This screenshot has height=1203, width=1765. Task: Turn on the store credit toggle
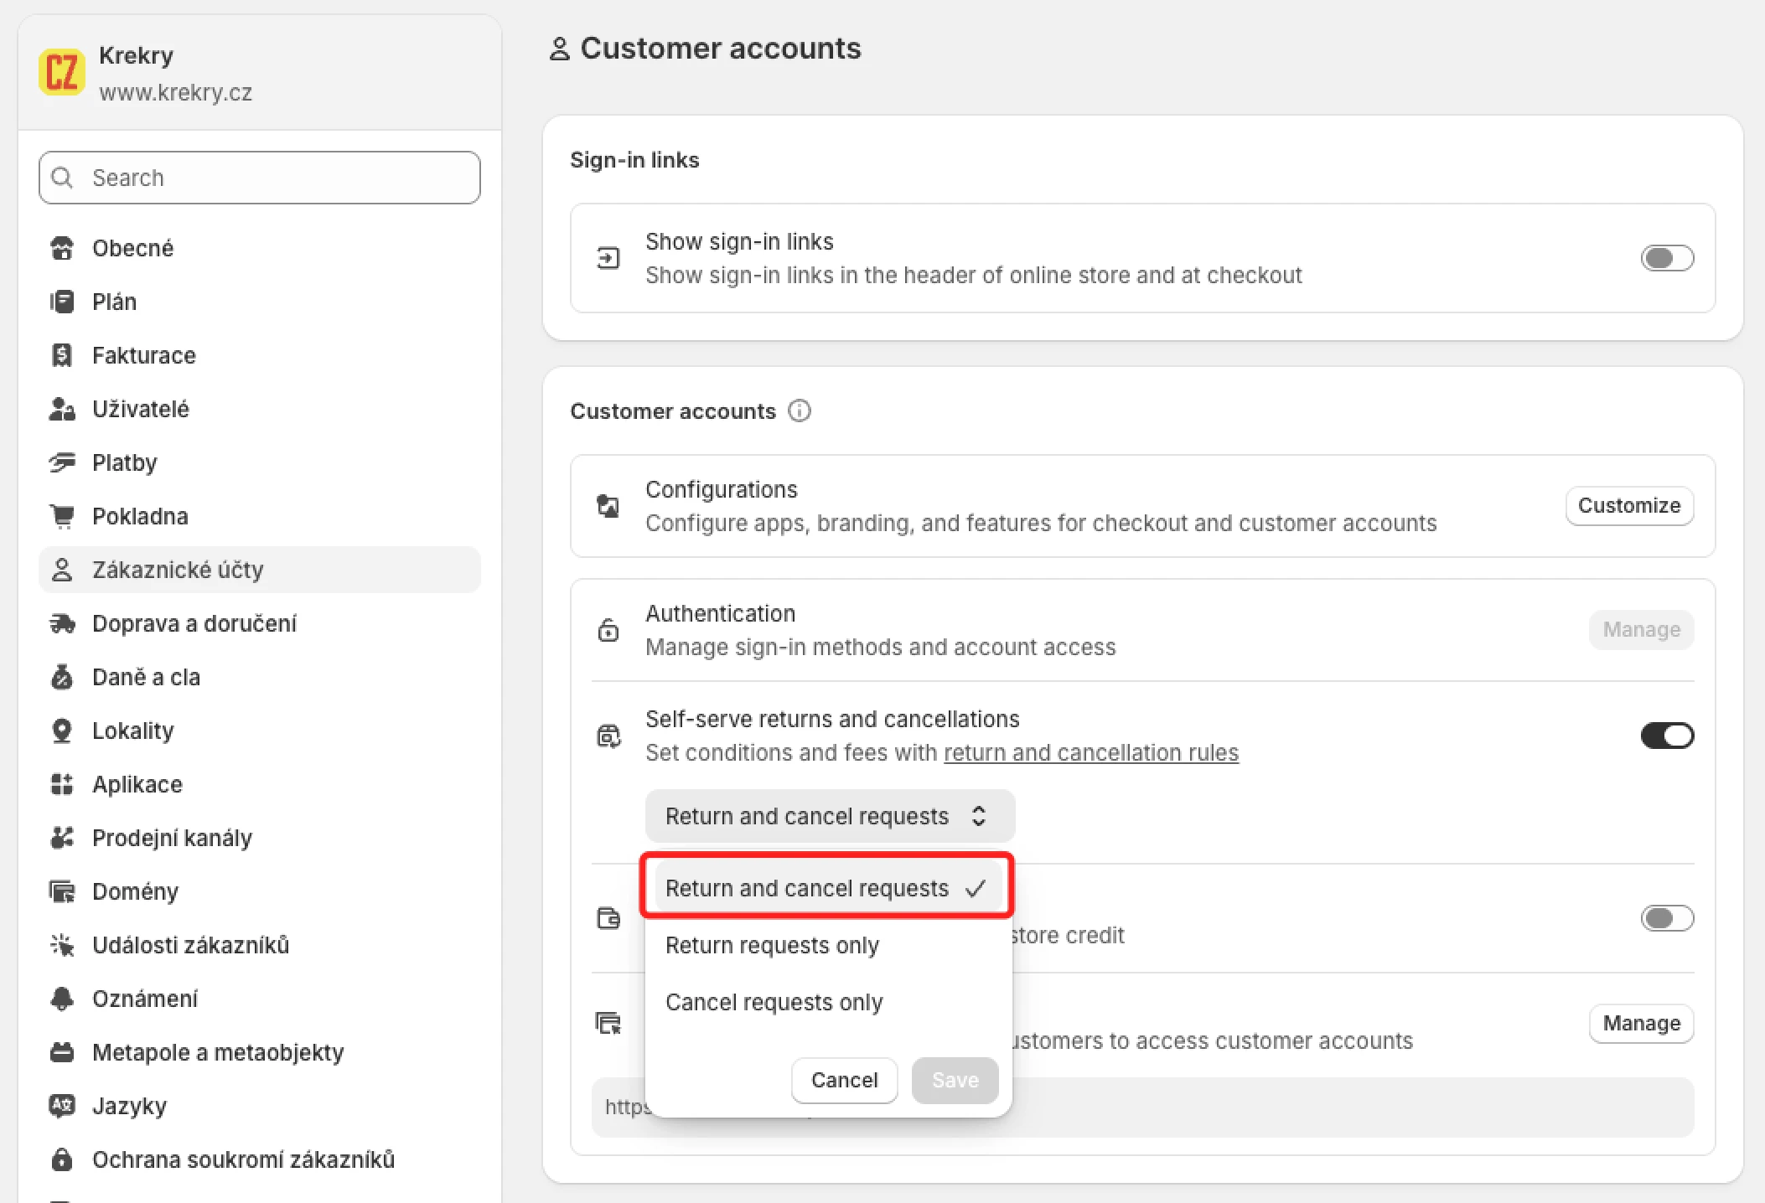point(1667,918)
